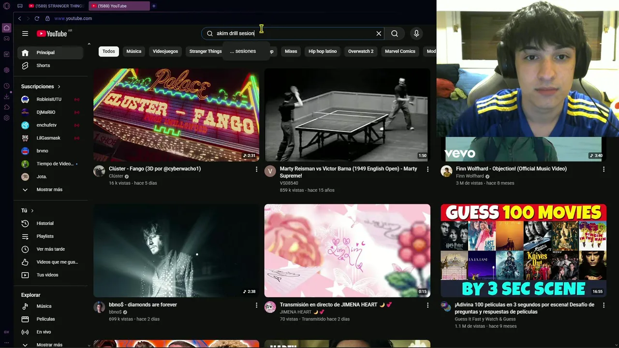The width and height of the screenshot is (619, 348).
Task: Select the Todos filter chip
Action: tap(109, 51)
